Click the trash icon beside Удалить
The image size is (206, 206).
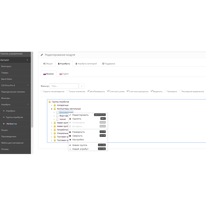point(70,119)
